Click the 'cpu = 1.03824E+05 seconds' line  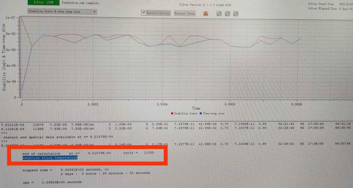(x=52, y=182)
